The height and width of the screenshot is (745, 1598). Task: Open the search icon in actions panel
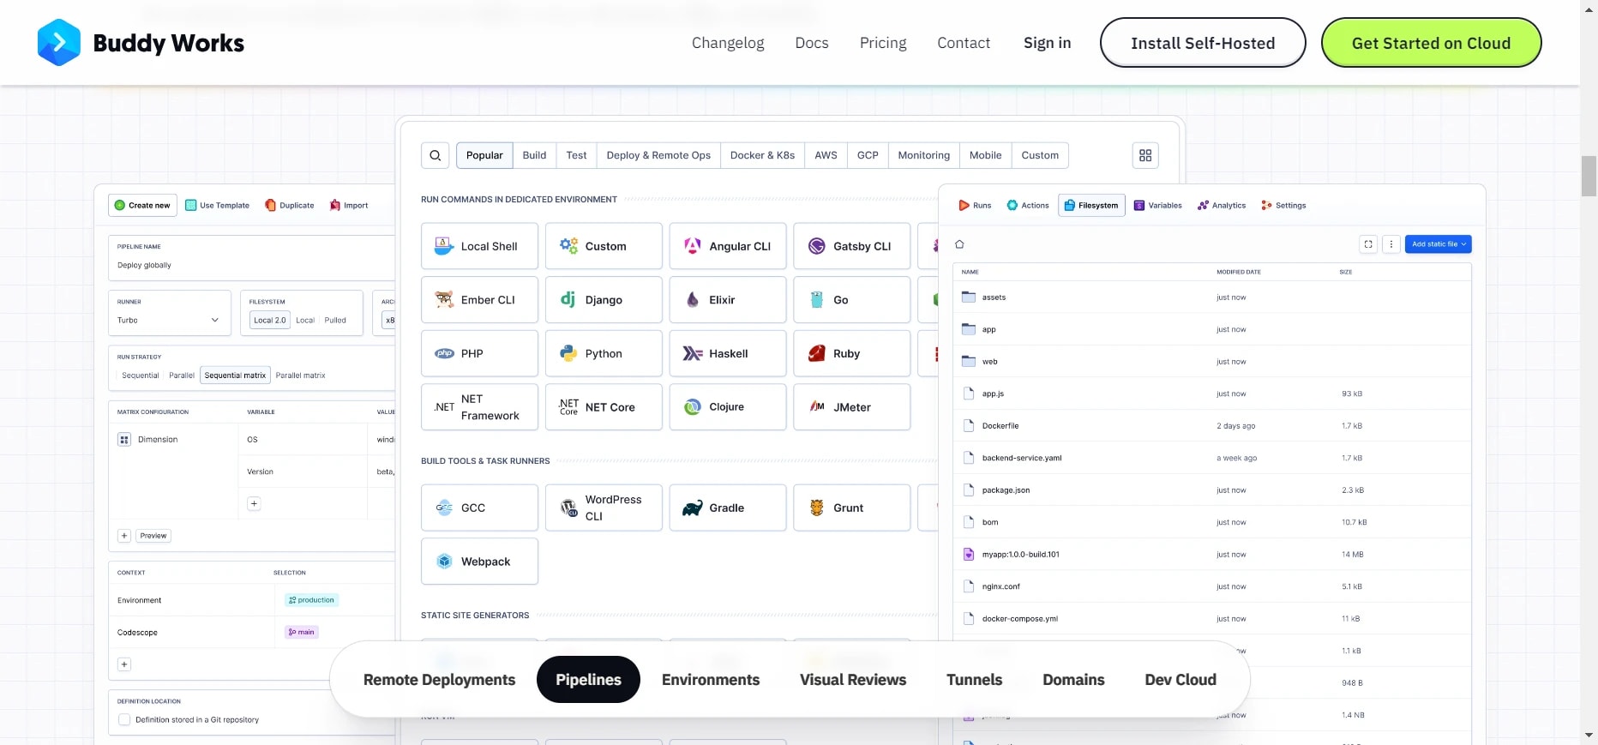click(x=436, y=155)
